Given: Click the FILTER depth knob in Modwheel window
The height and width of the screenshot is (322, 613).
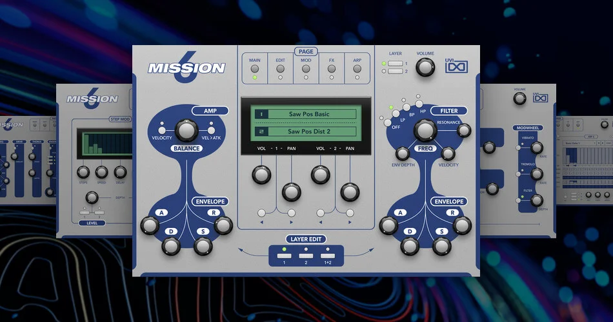Looking at the screenshot, I should pos(537,200).
